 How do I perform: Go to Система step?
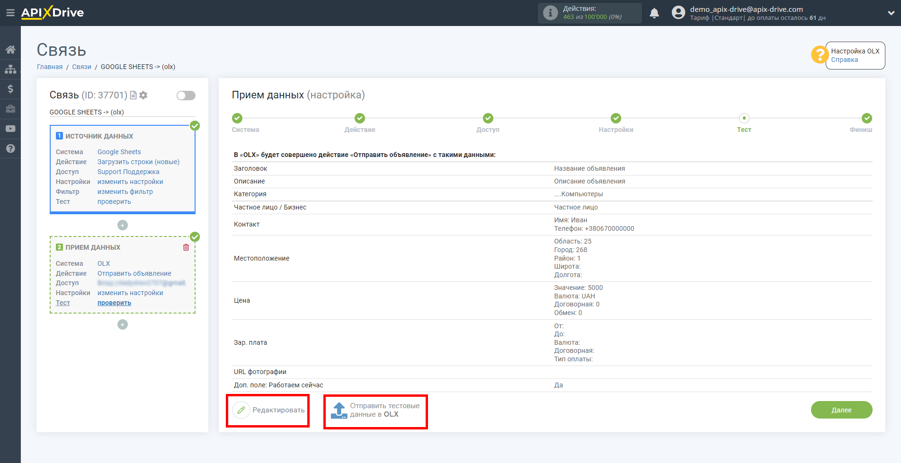[x=237, y=118]
